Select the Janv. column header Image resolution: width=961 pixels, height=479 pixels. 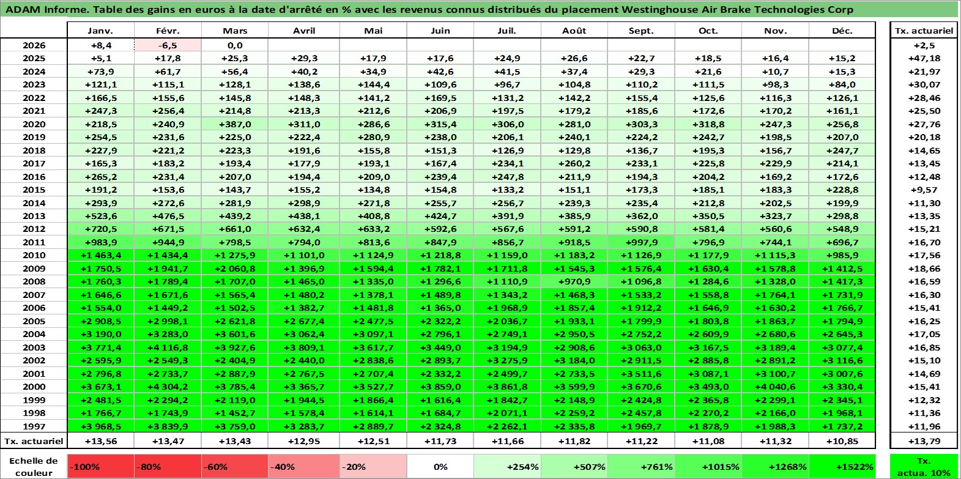100,31
